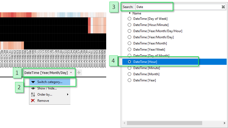Click the sort arrow beside the Name header
Screen dimensions: 228x128
[130, 13]
